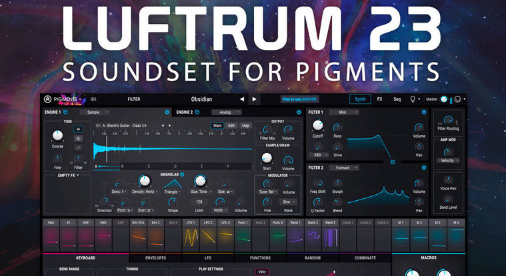506x276 pixels.
Task: Open the Tune: Rel modulator dropdown
Action: [x=268, y=192]
